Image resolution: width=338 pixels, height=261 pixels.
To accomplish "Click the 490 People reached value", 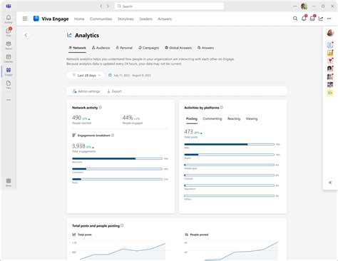I will pyautogui.click(x=76, y=118).
